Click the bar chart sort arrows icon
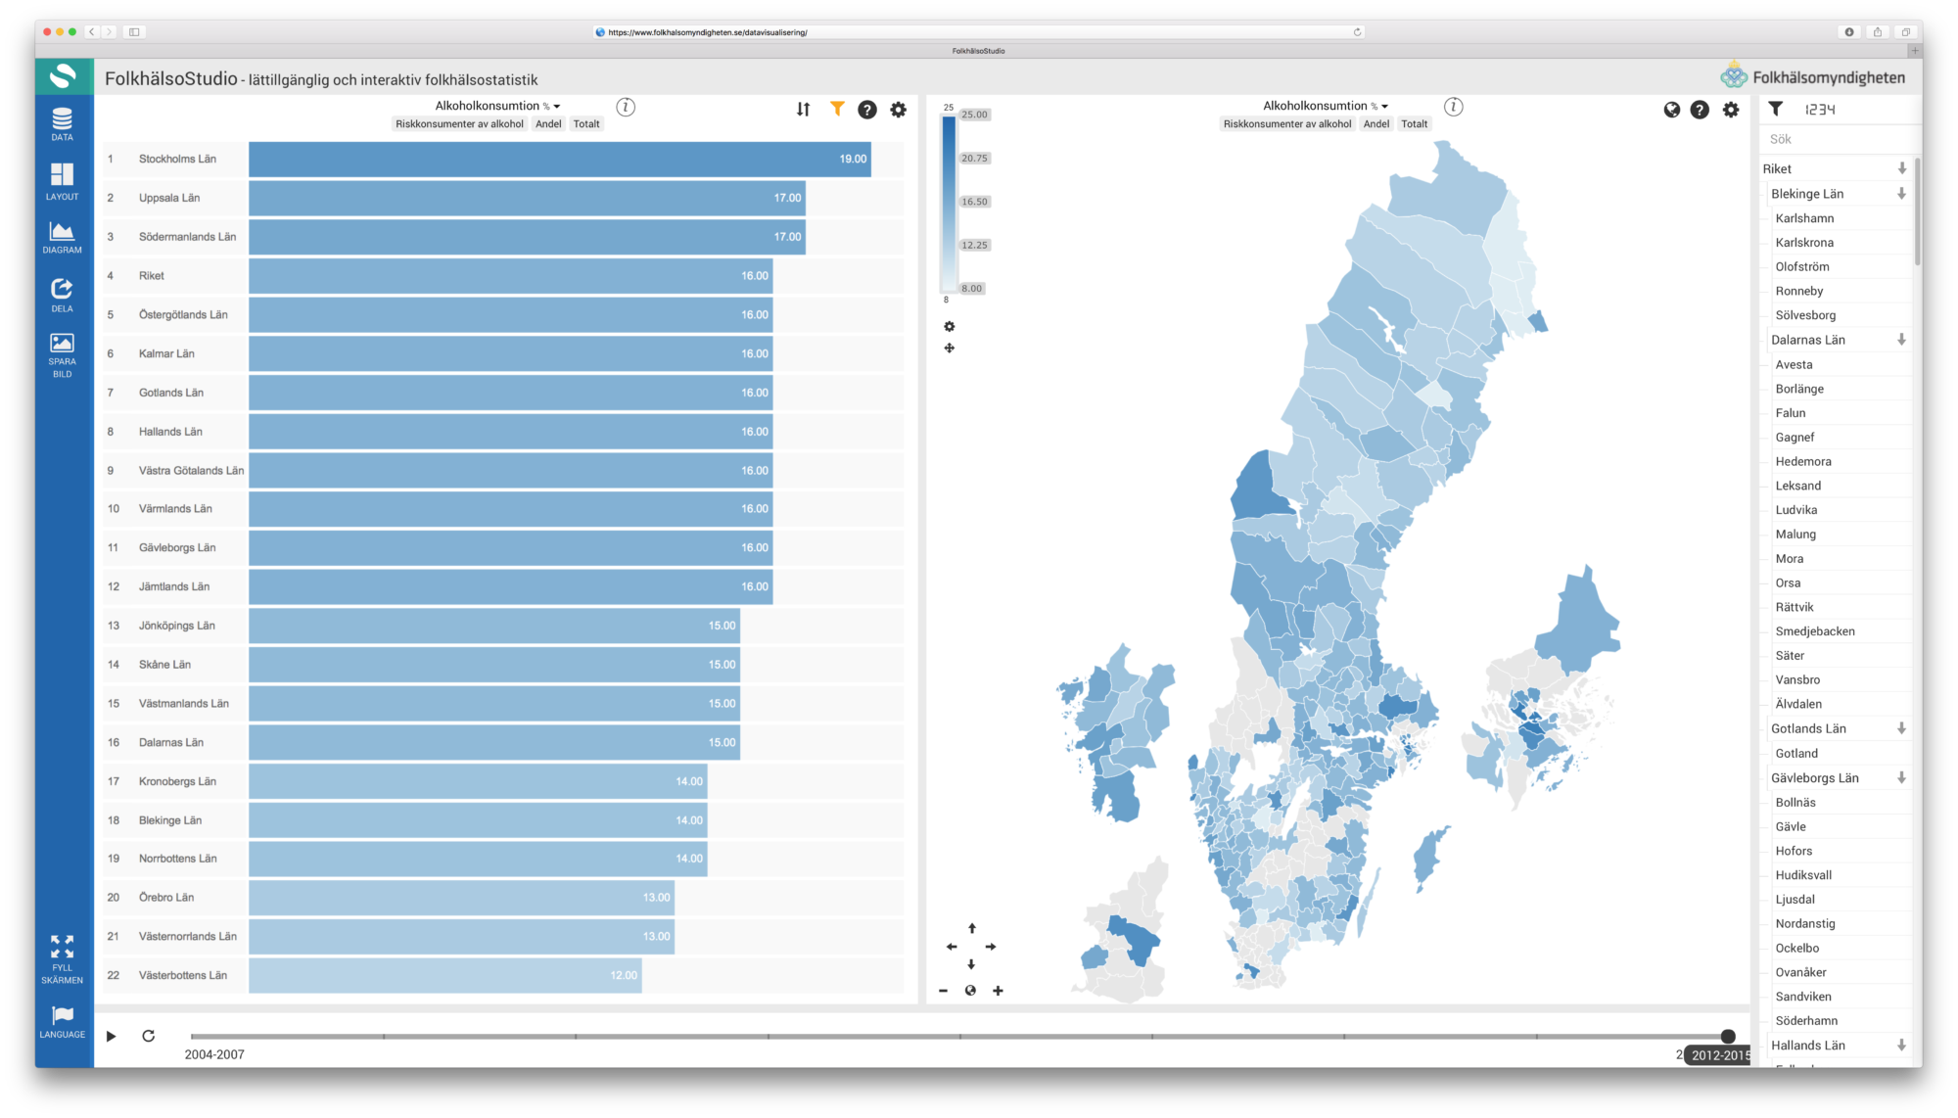1958x1118 pixels. coord(803,110)
